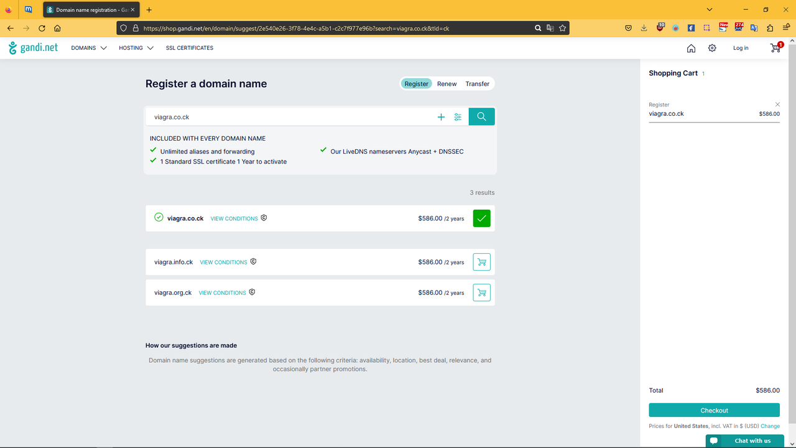Open the Pocket save icon

[628, 28]
